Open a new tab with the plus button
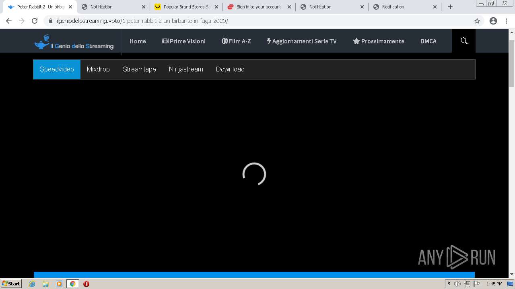 click(x=450, y=7)
